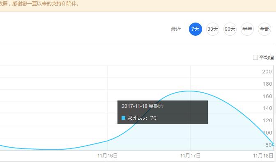The width and height of the screenshot is (276, 162).
Task: Click the 11月17日 axis label
Action: coord(190,156)
